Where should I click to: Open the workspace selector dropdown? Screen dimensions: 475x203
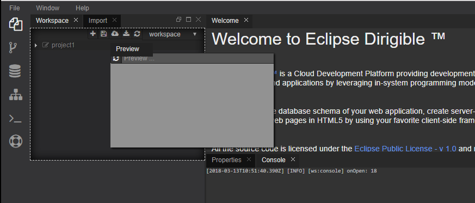coord(173,34)
